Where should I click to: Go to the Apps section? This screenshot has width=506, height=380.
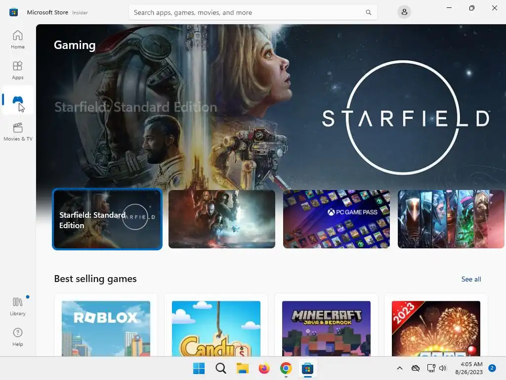click(x=18, y=70)
